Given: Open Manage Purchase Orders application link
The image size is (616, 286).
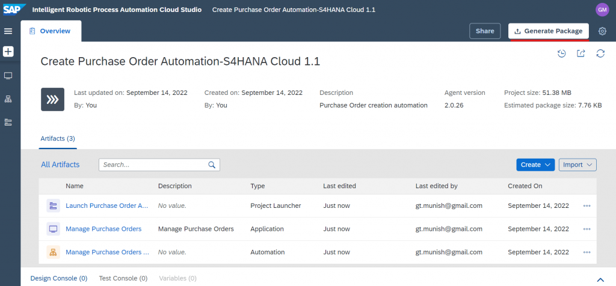Looking at the screenshot, I should [x=103, y=229].
